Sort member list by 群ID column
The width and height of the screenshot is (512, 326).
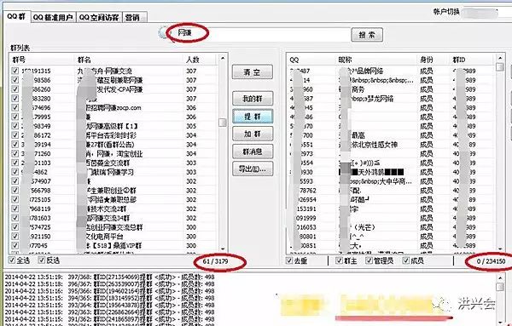459,60
